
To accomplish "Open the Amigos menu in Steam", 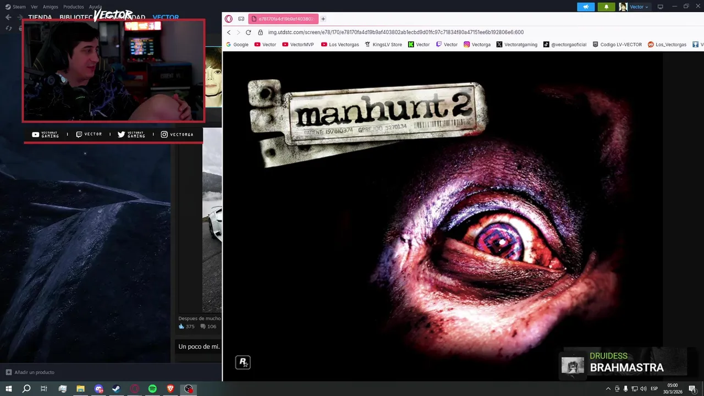I will (50, 7).
